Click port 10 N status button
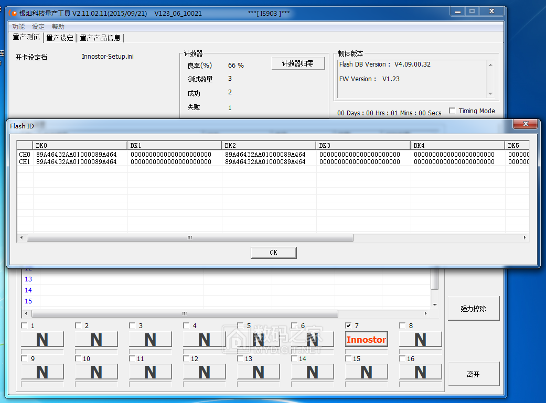 96,372
